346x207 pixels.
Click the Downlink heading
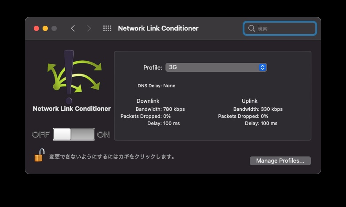pyautogui.click(x=148, y=101)
